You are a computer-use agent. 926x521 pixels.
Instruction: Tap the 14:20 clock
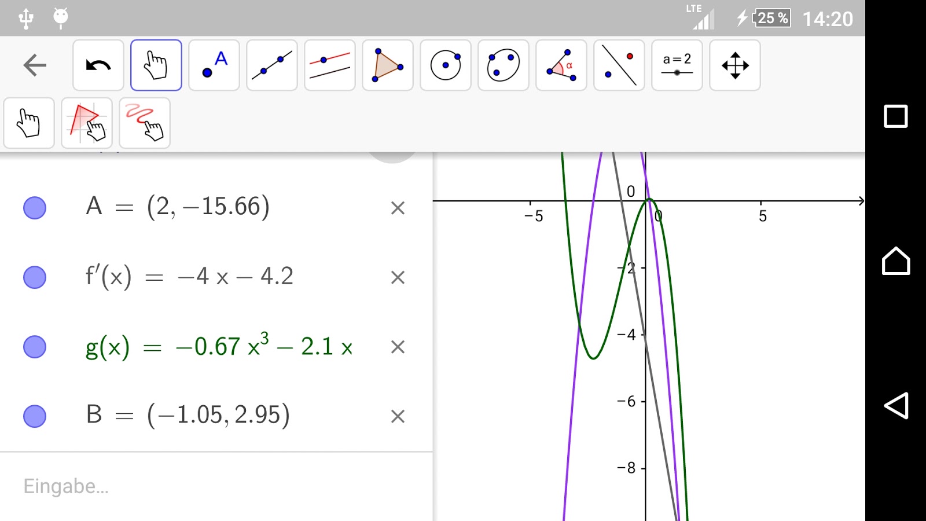(x=828, y=19)
